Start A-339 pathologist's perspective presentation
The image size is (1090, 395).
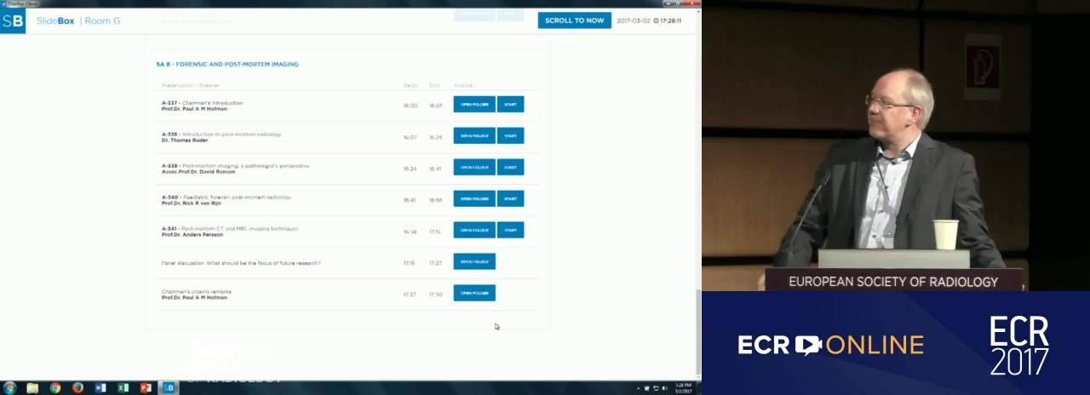click(x=510, y=168)
